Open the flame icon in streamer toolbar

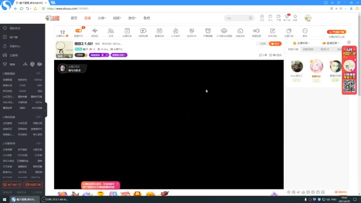(175, 30)
